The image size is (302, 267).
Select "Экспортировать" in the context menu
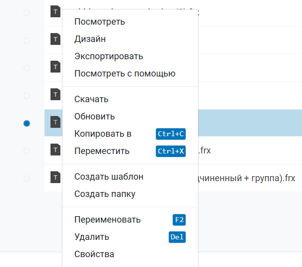coord(108,56)
